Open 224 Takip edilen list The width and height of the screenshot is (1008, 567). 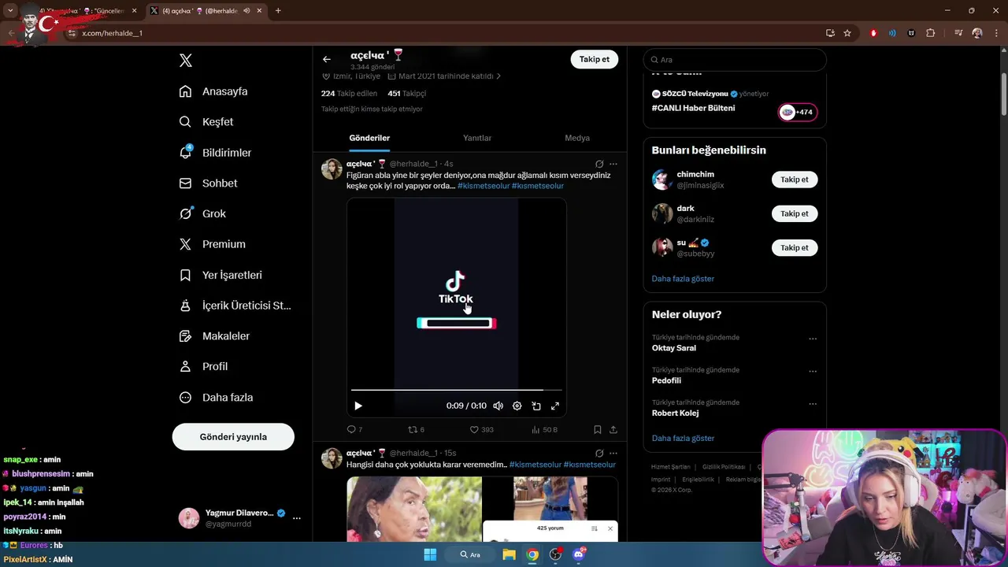coord(349,93)
